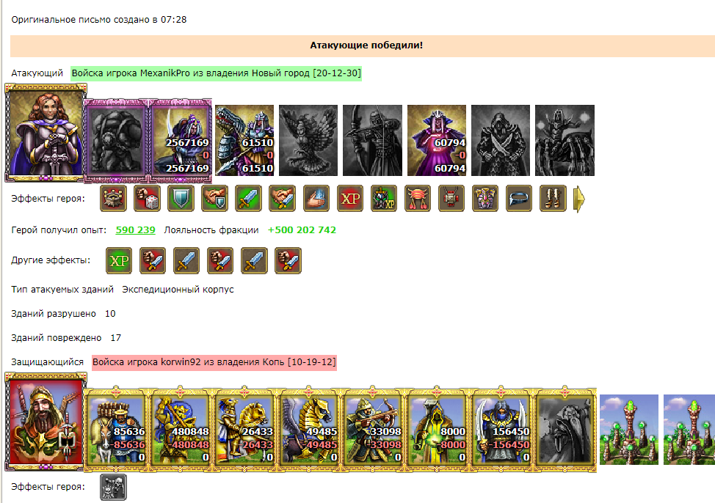Click the green sword hero effect icon

pyautogui.click(x=249, y=199)
